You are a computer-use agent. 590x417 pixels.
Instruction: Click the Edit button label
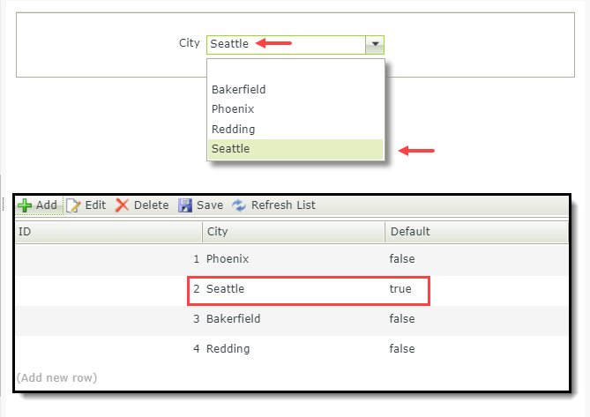pyautogui.click(x=95, y=205)
